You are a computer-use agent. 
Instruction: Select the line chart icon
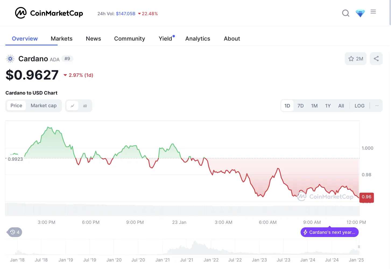pyautogui.click(x=72, y=106)
